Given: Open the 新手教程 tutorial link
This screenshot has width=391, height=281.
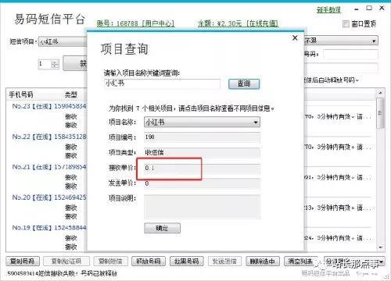Looking at the screenshot, I should tap(328, 10).
